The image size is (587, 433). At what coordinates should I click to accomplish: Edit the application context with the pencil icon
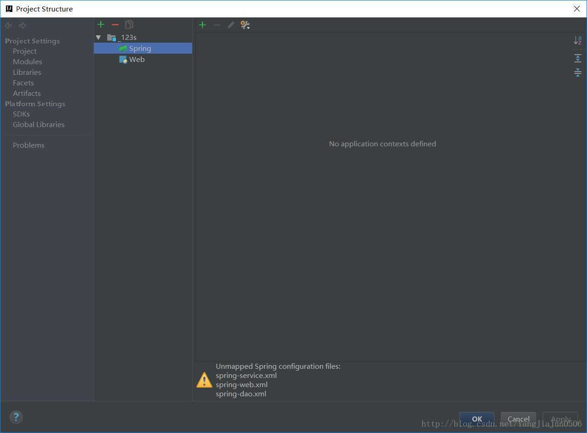[x=231, y=25]
